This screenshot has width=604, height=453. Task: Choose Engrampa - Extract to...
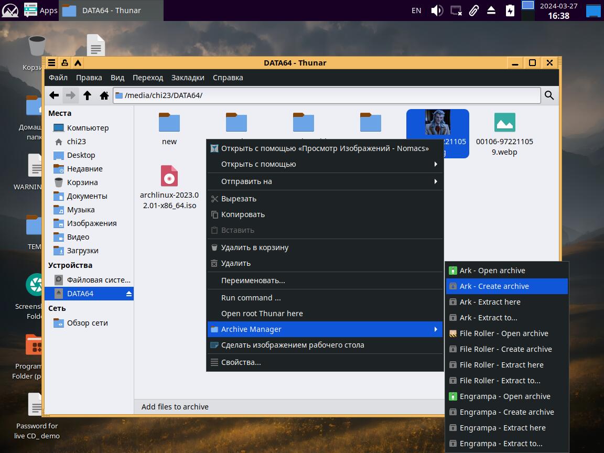coord(506,444)
